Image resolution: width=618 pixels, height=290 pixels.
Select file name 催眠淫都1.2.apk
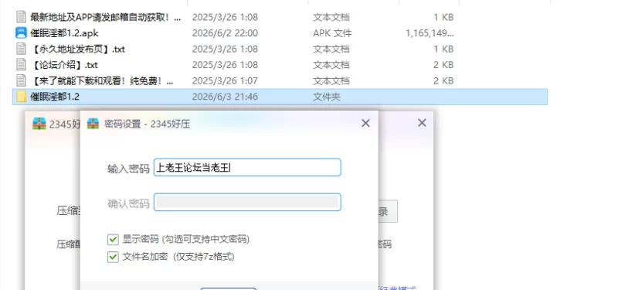pos(64,33)
